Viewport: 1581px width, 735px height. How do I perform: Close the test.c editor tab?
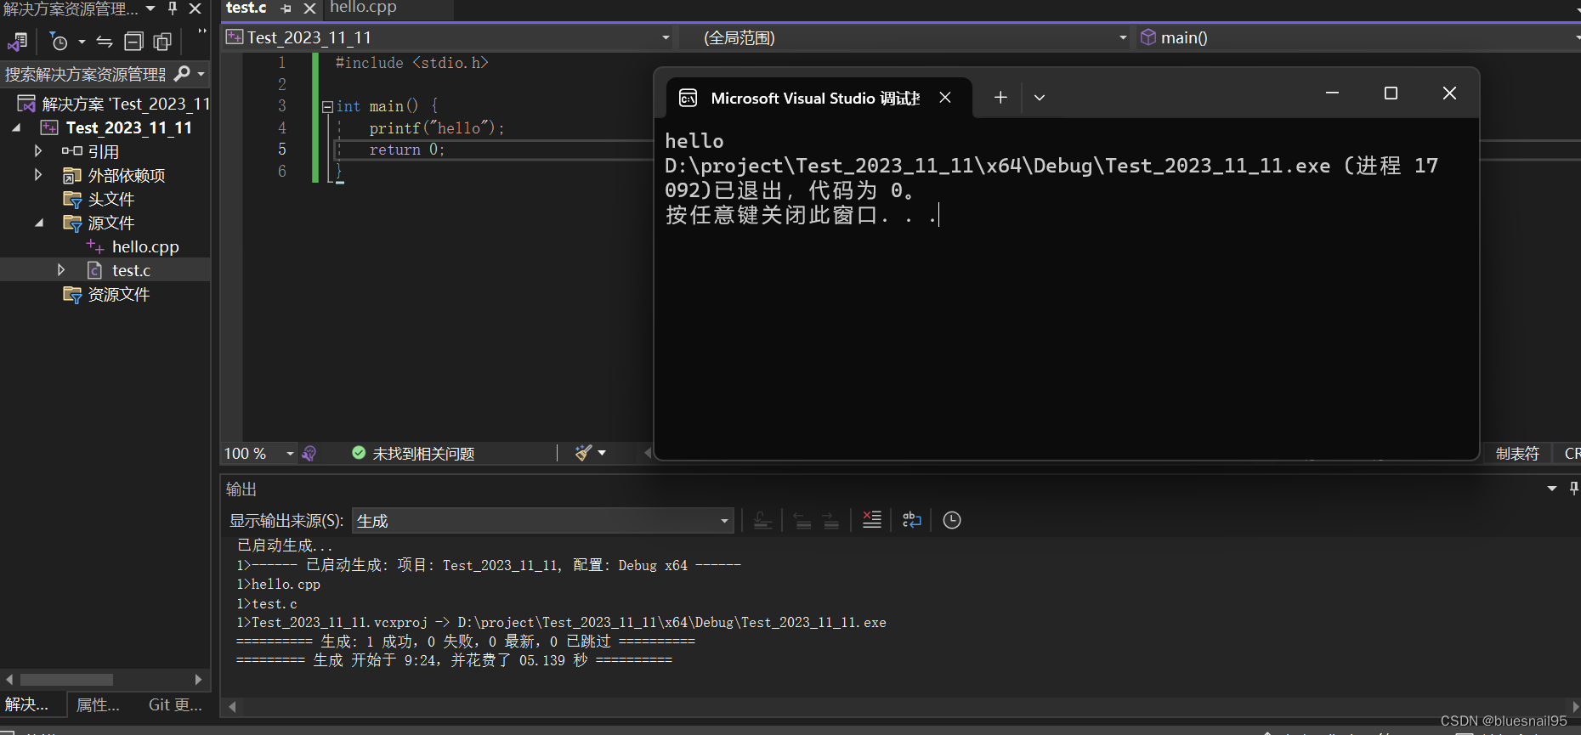point(310,8)
